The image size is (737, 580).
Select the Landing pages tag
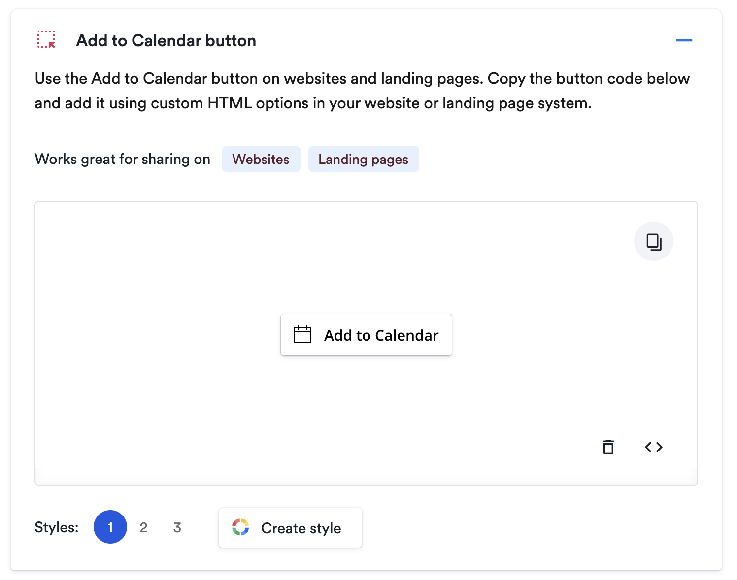click(x=364, y=159)
